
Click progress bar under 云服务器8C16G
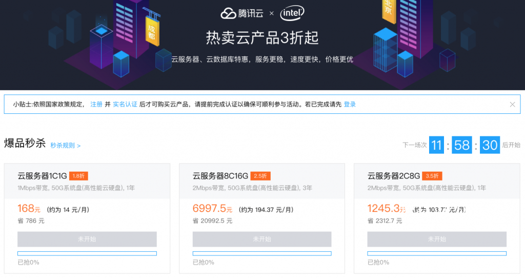(262, 253)
